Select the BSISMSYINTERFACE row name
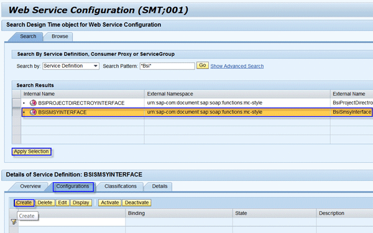This screenshot has height=233, width=373. tap(62, 112)
